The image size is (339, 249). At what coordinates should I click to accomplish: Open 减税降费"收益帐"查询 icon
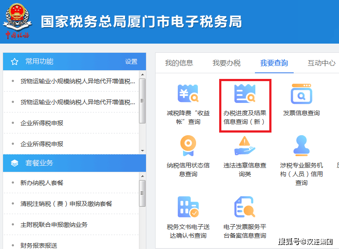pos(188,93)
